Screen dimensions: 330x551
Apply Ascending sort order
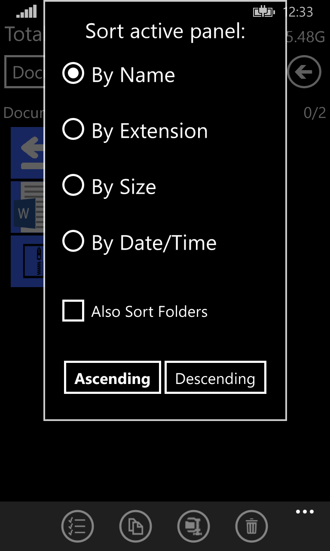(112, 378)
